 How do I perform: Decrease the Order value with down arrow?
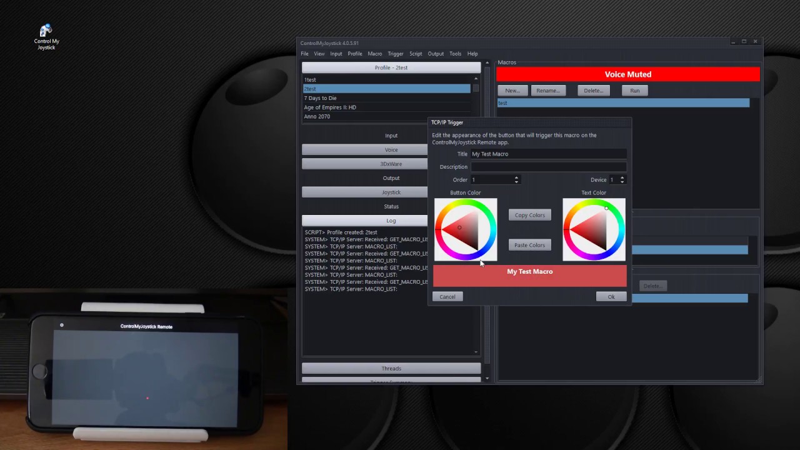click(x=516, y=182)
